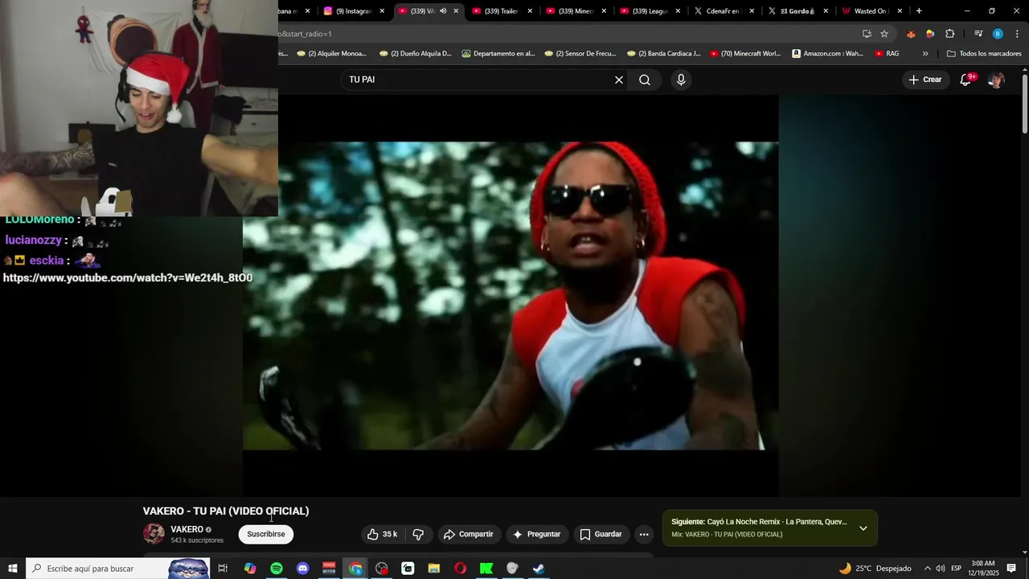Open the Sensor De Frecu... bookmark
The height and width of the screenshot is (579, 1029).
pyautogui.click(x=580, y=54)
